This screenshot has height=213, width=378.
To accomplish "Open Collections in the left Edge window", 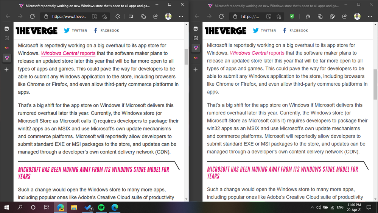I will (143, 16).
